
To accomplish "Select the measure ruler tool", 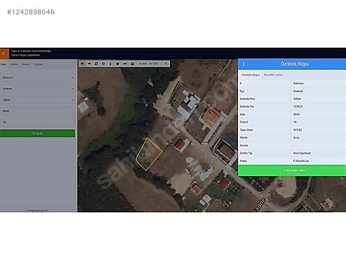I will [x=125, y=64].
